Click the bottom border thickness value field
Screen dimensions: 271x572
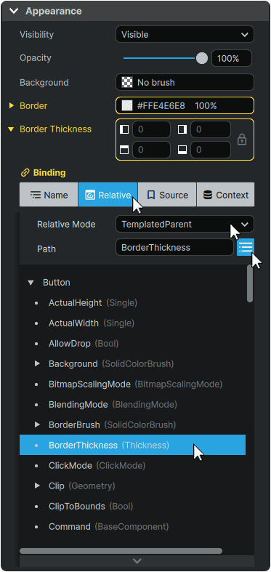[x=211, y=150]
